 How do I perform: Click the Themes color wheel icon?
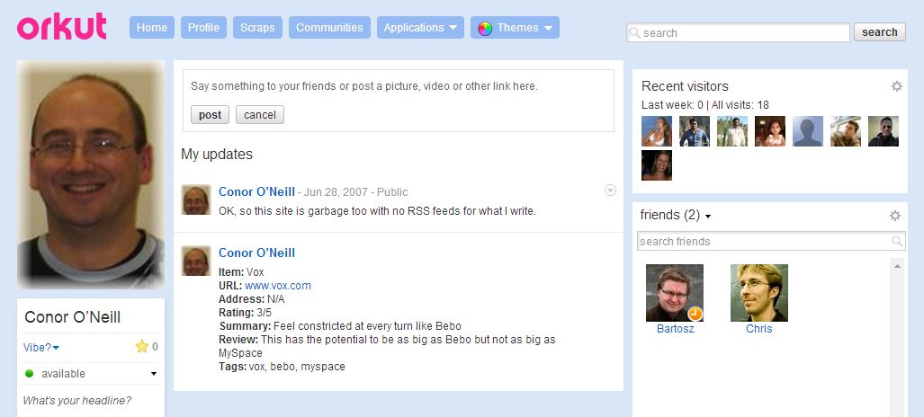(x=485, y=28)
